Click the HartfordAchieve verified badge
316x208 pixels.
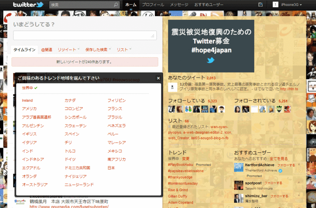point(280,171)
